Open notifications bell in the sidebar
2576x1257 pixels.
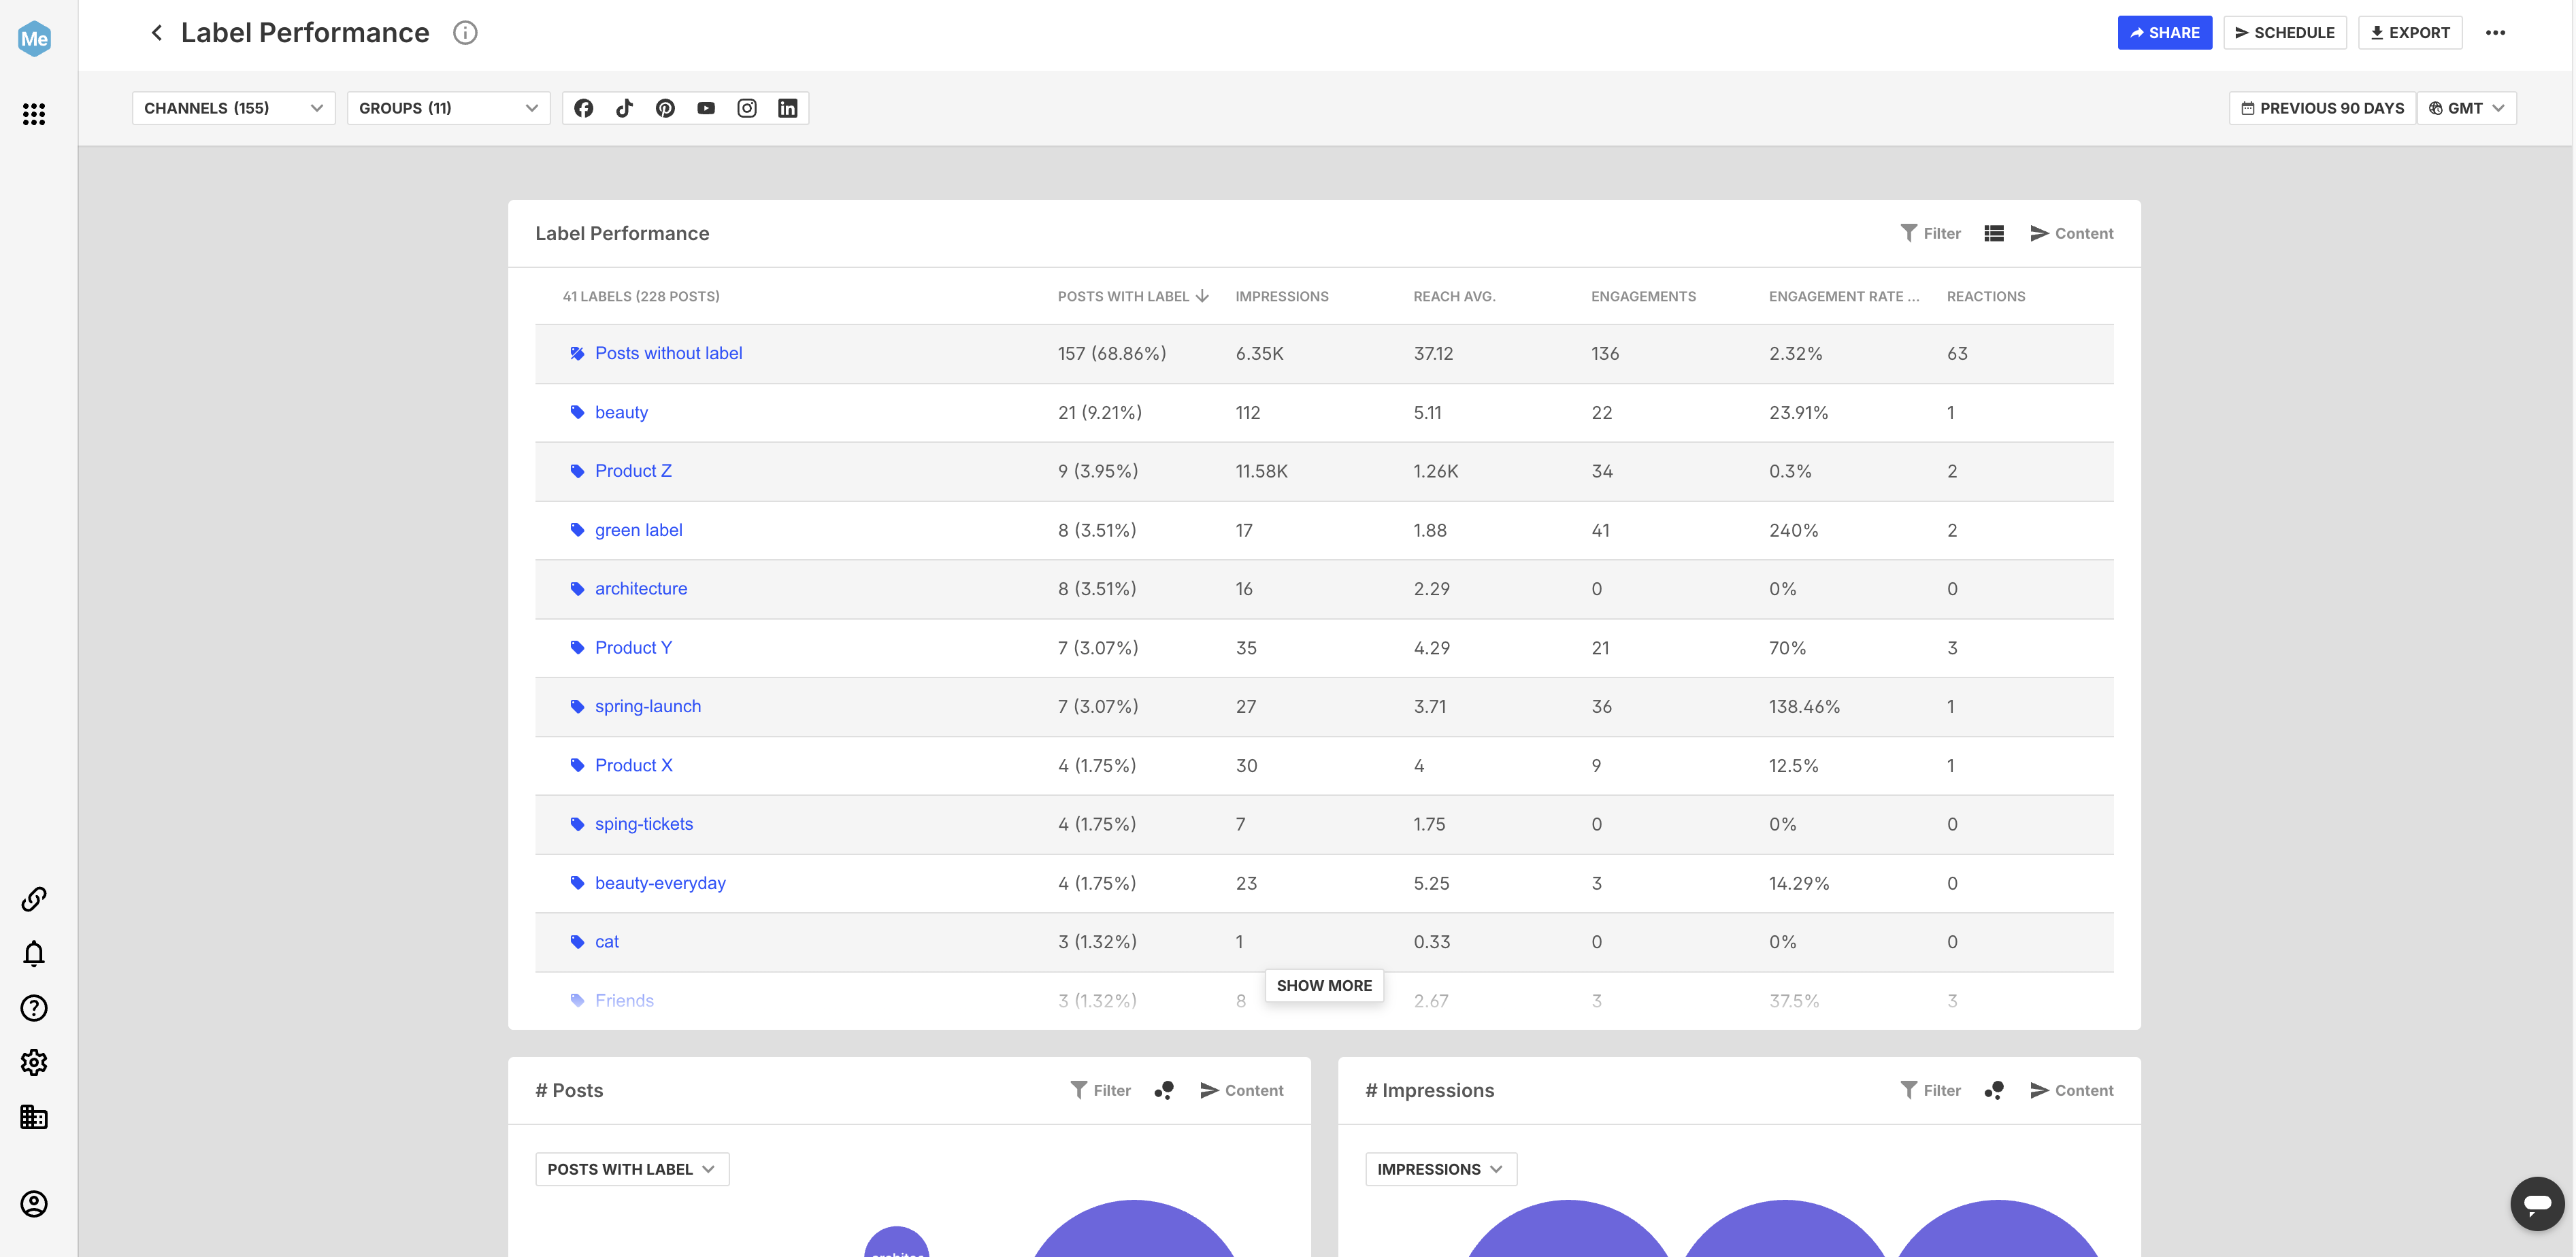click(x=34, y=954)
